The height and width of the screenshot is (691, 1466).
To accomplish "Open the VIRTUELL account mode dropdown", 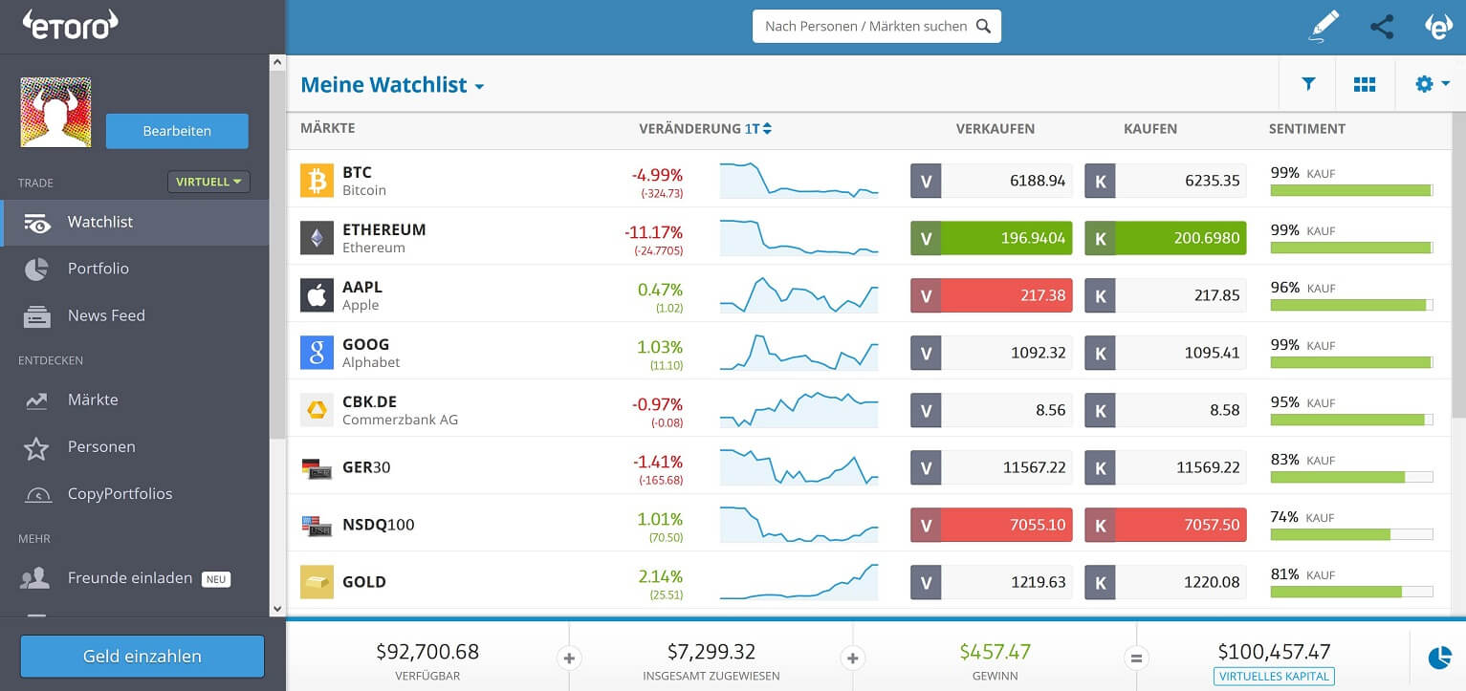I will click(x=208, y=182).
